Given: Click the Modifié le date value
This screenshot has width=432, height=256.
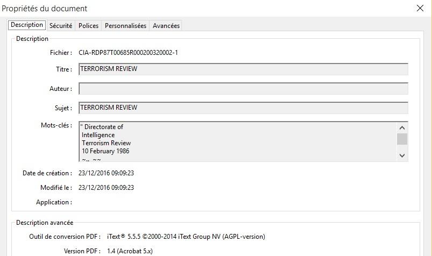Looking at the screenshot, I should click(x=106, y=188).
